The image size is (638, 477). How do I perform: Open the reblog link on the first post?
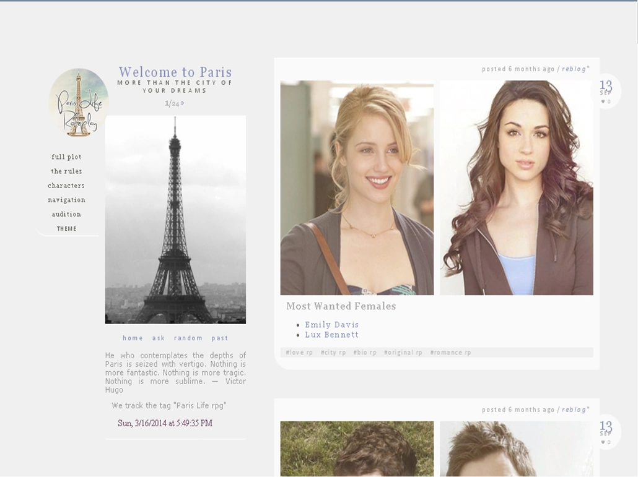[572, 69]
